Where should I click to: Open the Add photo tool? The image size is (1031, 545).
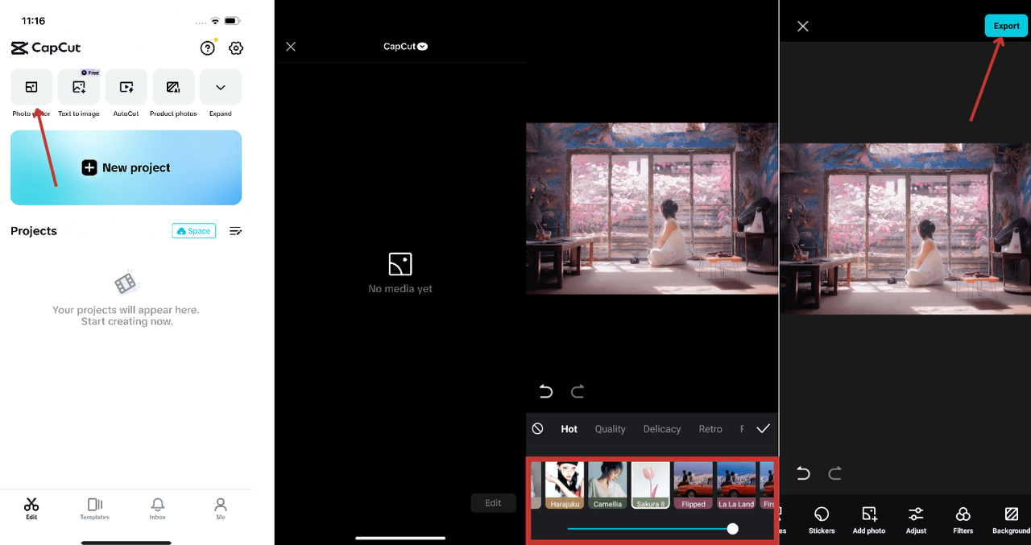point(869,520)
